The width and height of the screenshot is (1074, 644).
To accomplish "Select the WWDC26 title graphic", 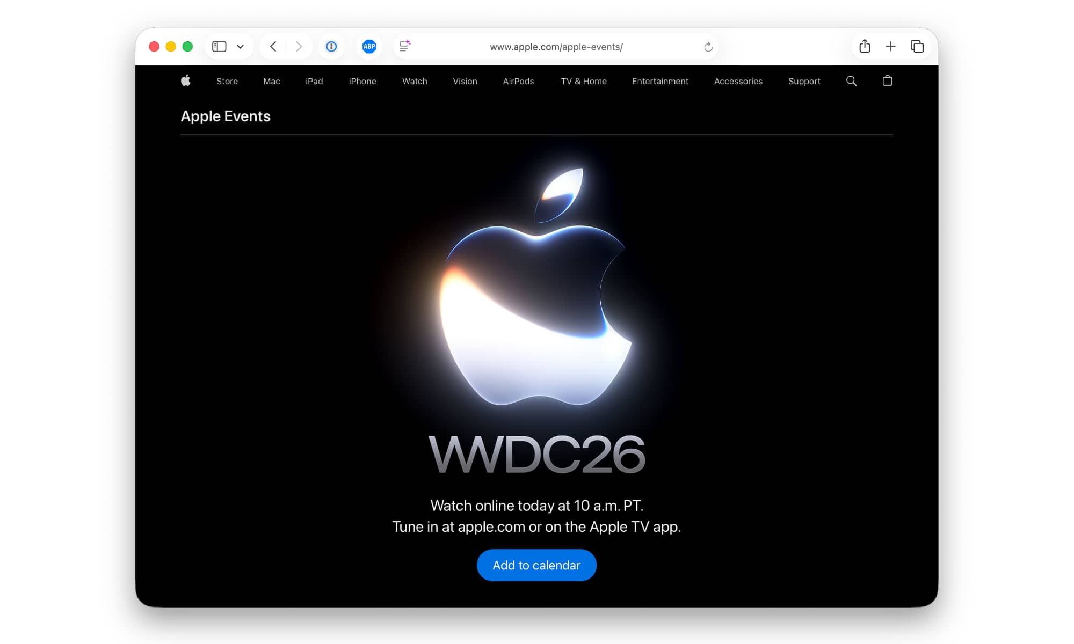I will 536,454.
